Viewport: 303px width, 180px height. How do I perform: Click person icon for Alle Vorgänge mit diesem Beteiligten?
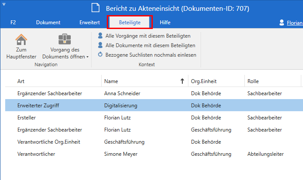click(101, 35)
